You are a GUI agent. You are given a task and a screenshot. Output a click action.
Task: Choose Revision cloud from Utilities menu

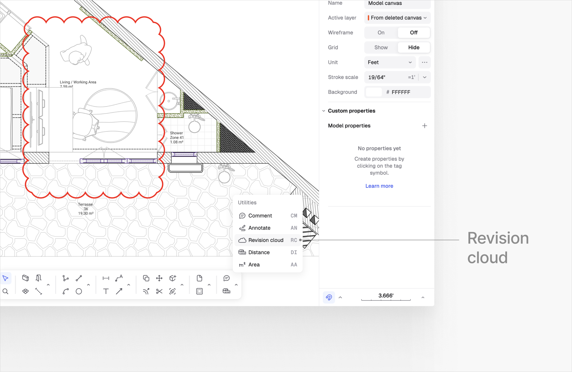(x=266, y=240)
